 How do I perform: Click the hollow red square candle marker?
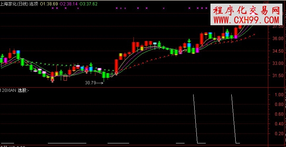65,78
